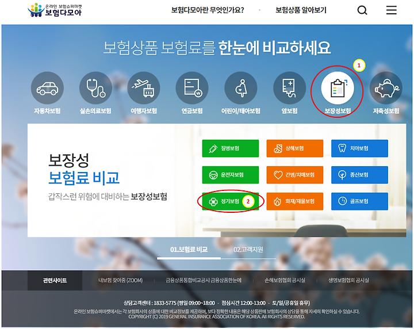Click the 암보험 text label
The height and width of the screenshot is (329, 414).
click(x=290, y=111)
